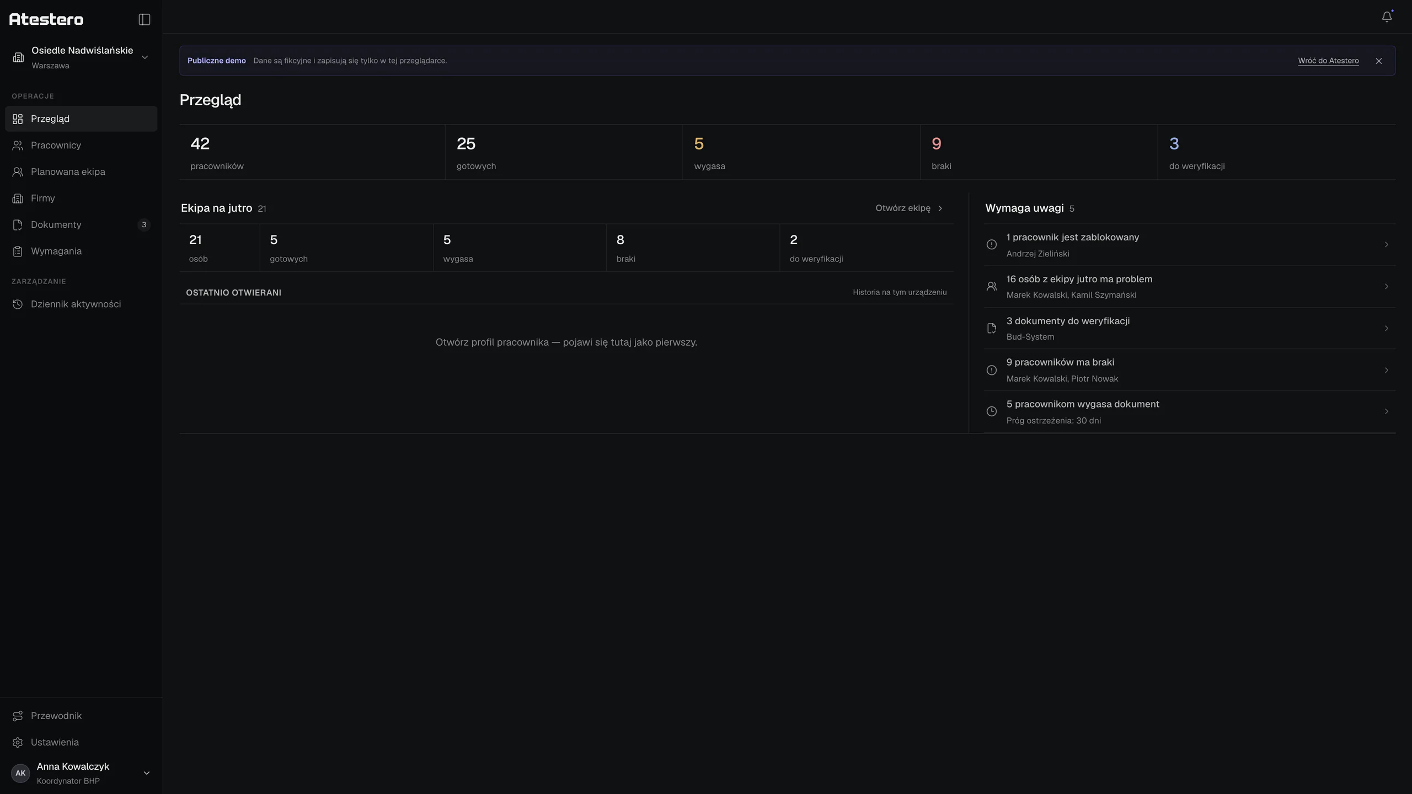Open the notifications bell
Image resolution: width=1412 pixels, height=794 pixels.
(x=1387, y=17)
